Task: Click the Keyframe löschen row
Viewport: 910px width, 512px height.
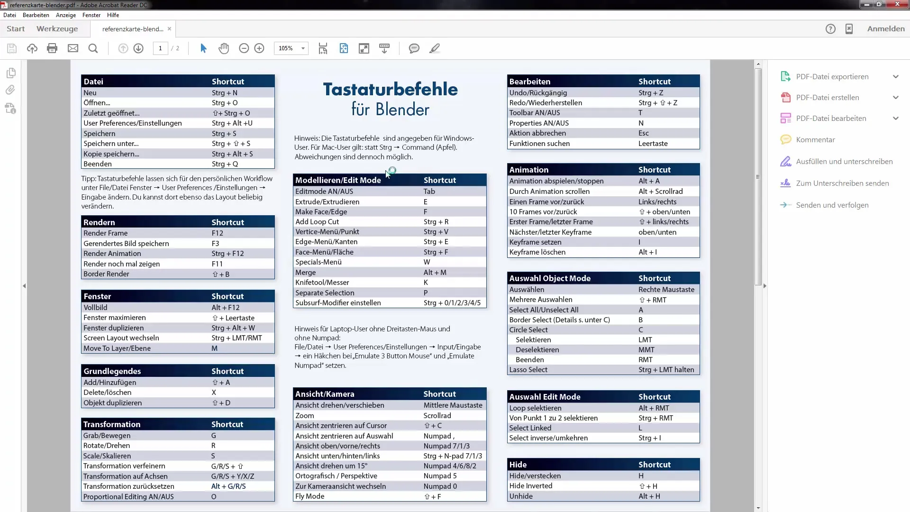Action: click(x=603, y=252)
